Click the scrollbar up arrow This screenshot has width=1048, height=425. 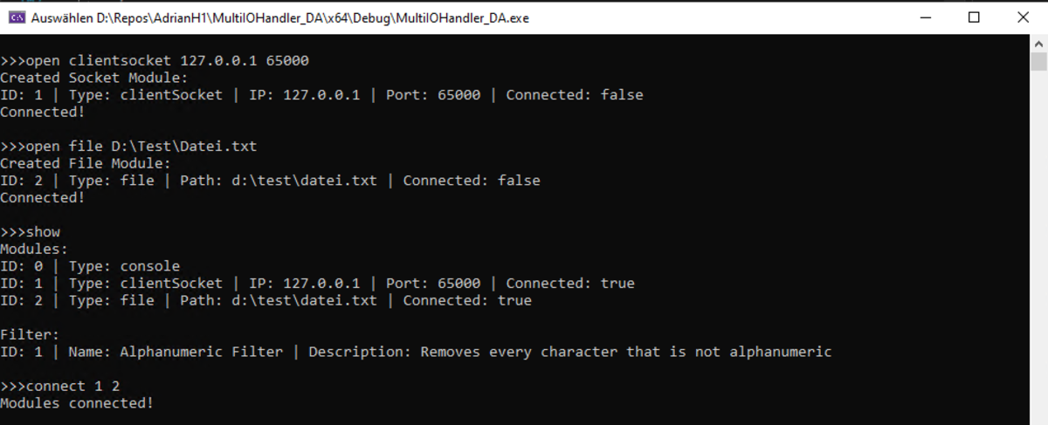tap(1038, 43)
